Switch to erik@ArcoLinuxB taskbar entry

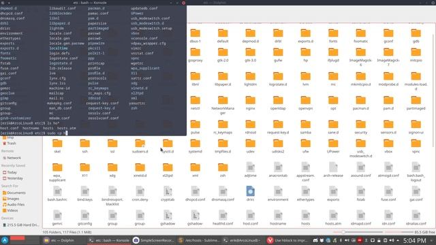point(243,240)
